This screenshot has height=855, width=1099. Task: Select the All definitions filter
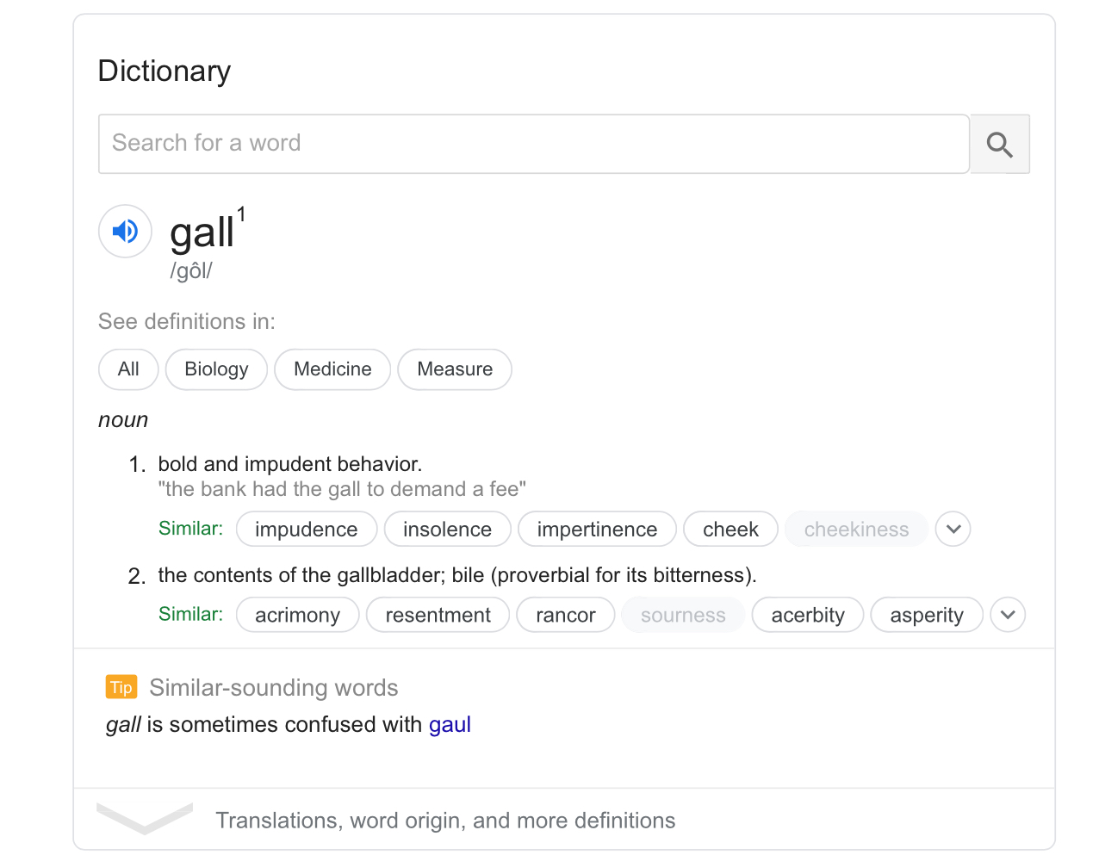pyautogui.click(x=128, y=369)
